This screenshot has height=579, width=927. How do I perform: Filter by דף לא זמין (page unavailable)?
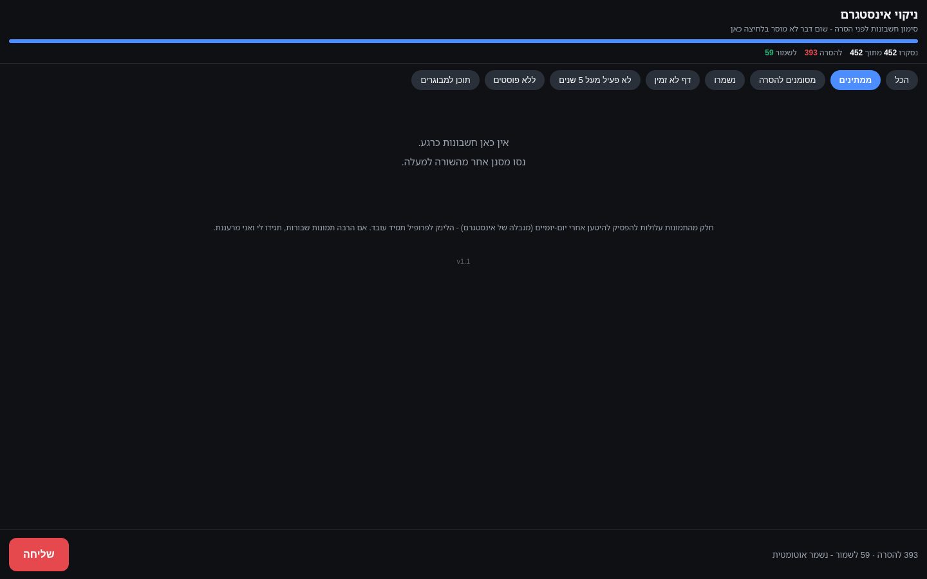click(x=673, y=80)
